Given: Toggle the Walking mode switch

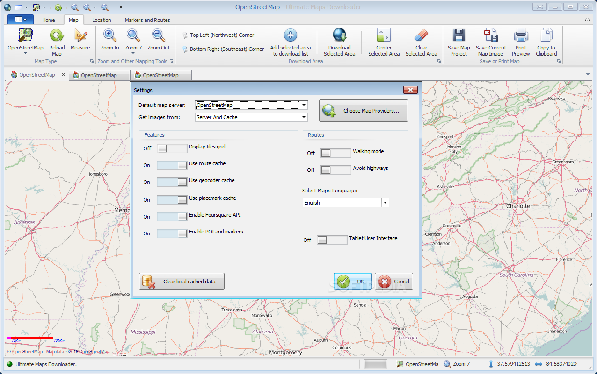Looking at the screenshot, I should (335, 153).
